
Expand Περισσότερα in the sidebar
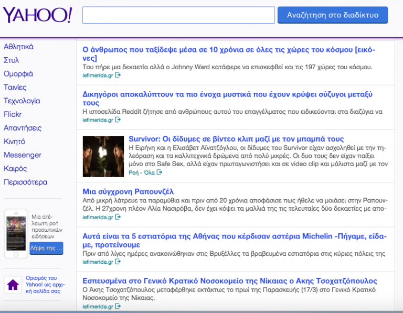tap(25, 182)
